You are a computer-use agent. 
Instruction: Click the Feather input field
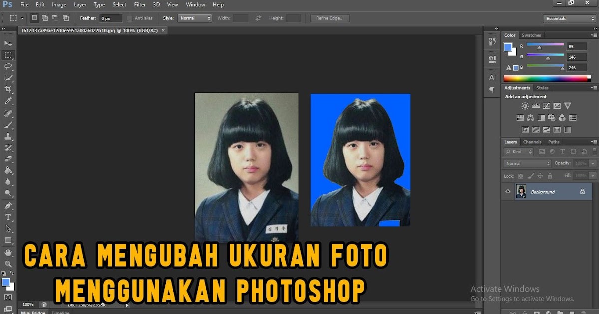(x=111, y=18)
